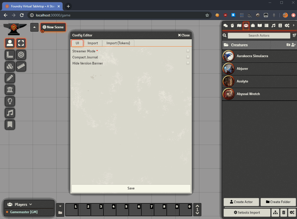This screenshot has width=297, height=219.
Task: Enable the Streamer Mode checkbox
Action: coord(188,51)
